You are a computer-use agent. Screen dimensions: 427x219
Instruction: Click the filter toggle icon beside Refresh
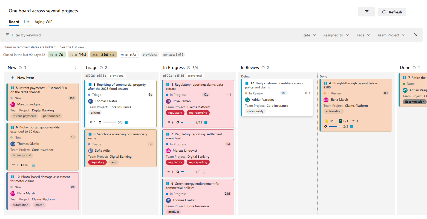coord(367,12)
